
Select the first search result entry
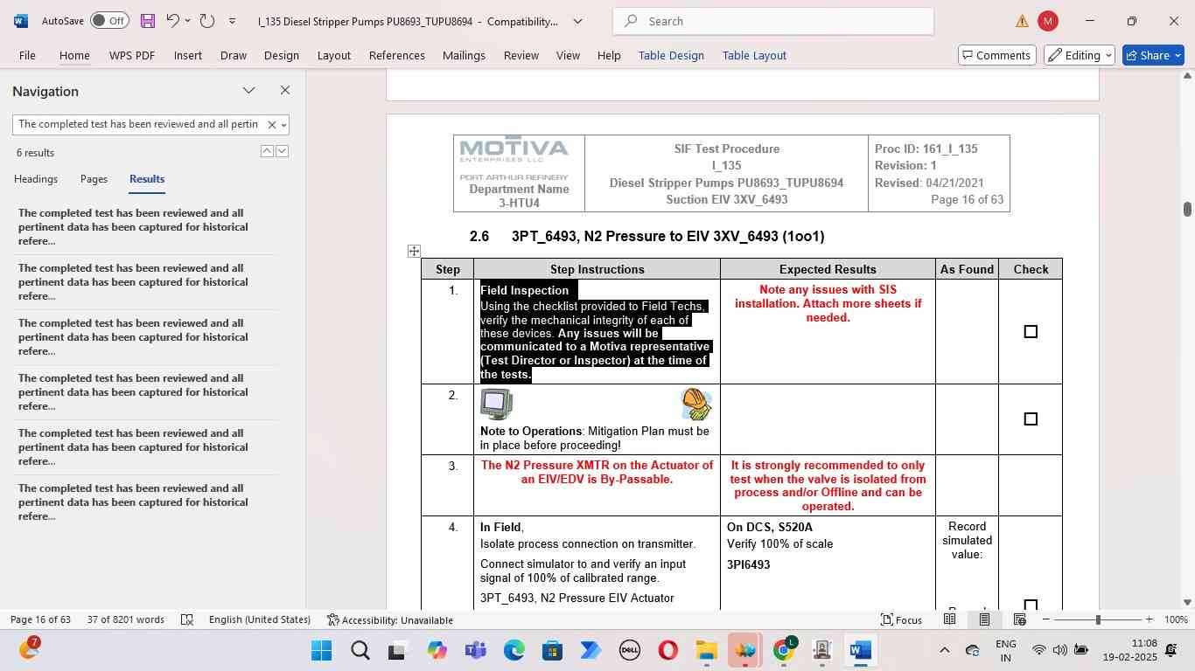tap(145, 227)
